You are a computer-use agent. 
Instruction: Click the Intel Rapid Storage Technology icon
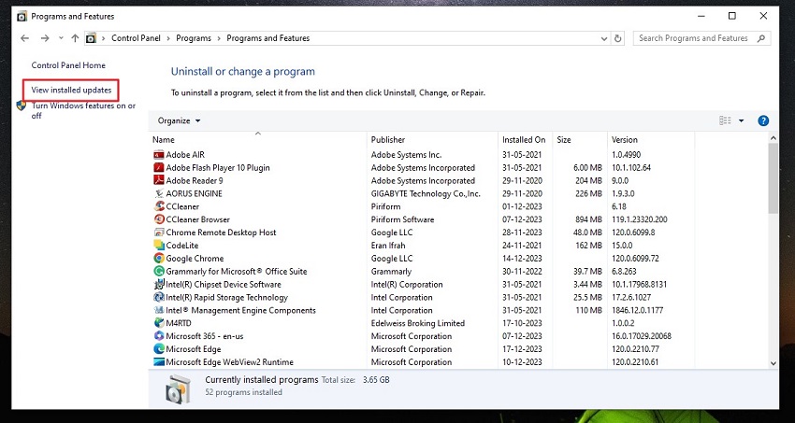159,298
